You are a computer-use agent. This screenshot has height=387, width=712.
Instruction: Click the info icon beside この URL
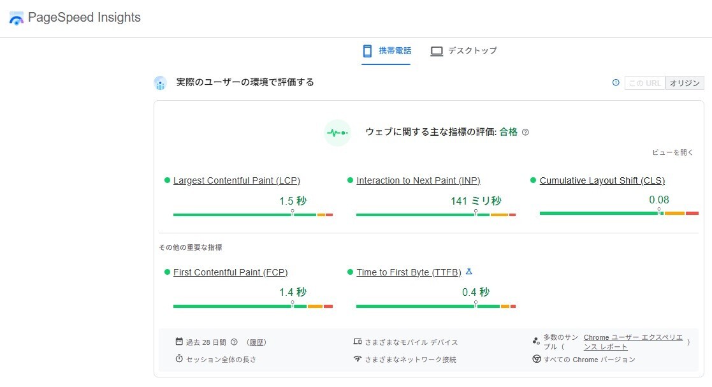pos(616,83)
